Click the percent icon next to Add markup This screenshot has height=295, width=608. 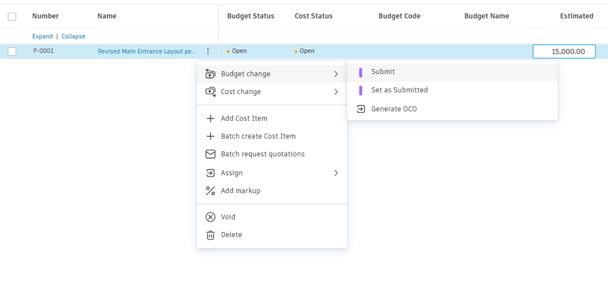(210, 191)
